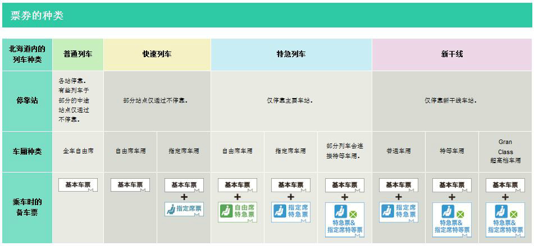Viewport: 534px width, 246px height.
Task: Click the 仅停靠新干线车站 text cell
Action: pos(451,101)
